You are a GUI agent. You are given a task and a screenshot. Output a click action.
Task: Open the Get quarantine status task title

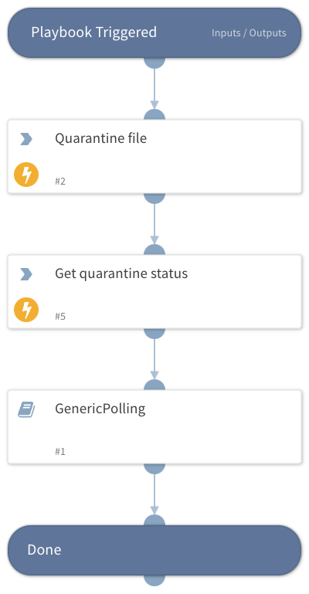point(121,273)
